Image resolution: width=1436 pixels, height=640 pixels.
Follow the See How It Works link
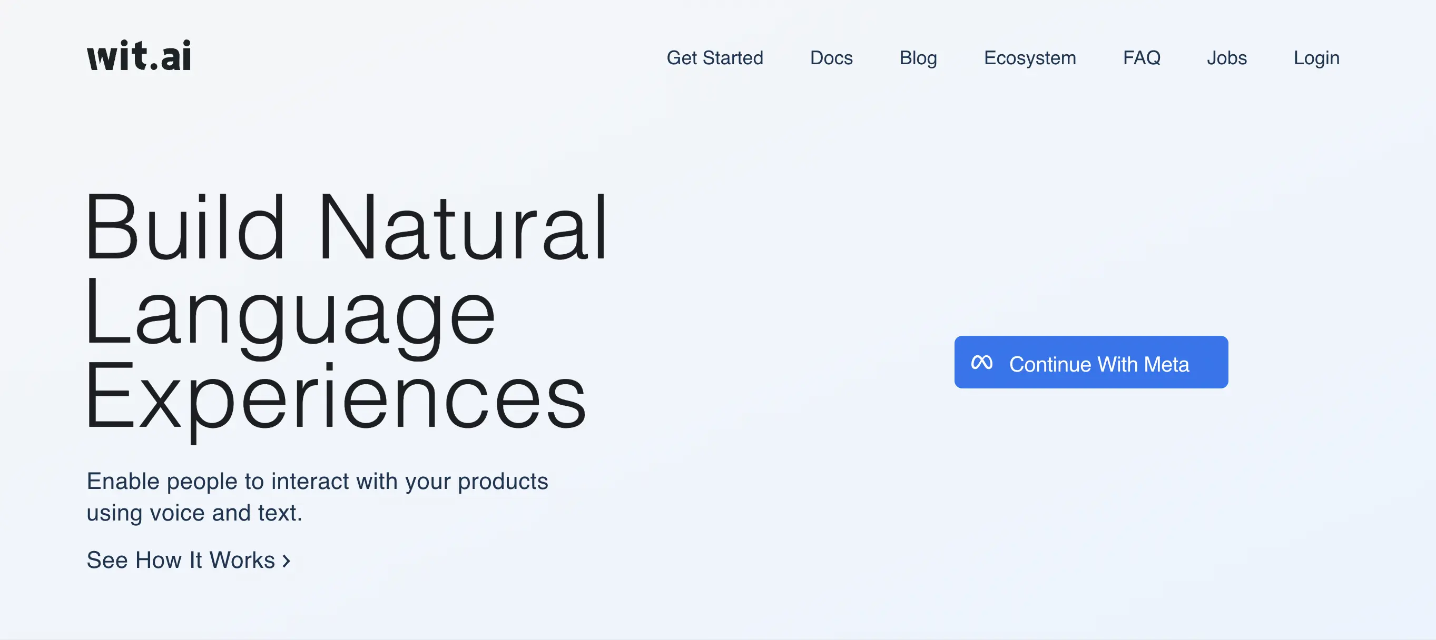181,561
